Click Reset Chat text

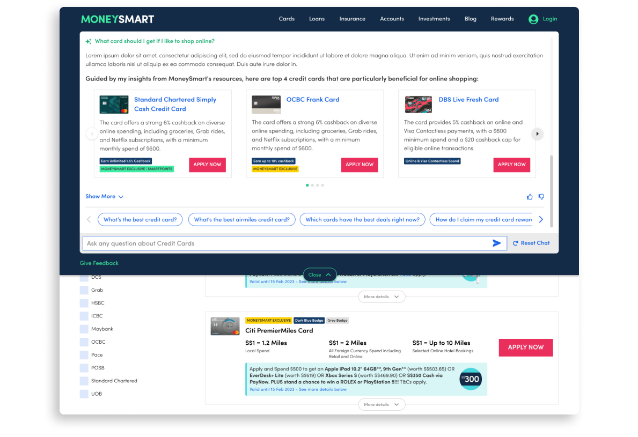(535, 243)
